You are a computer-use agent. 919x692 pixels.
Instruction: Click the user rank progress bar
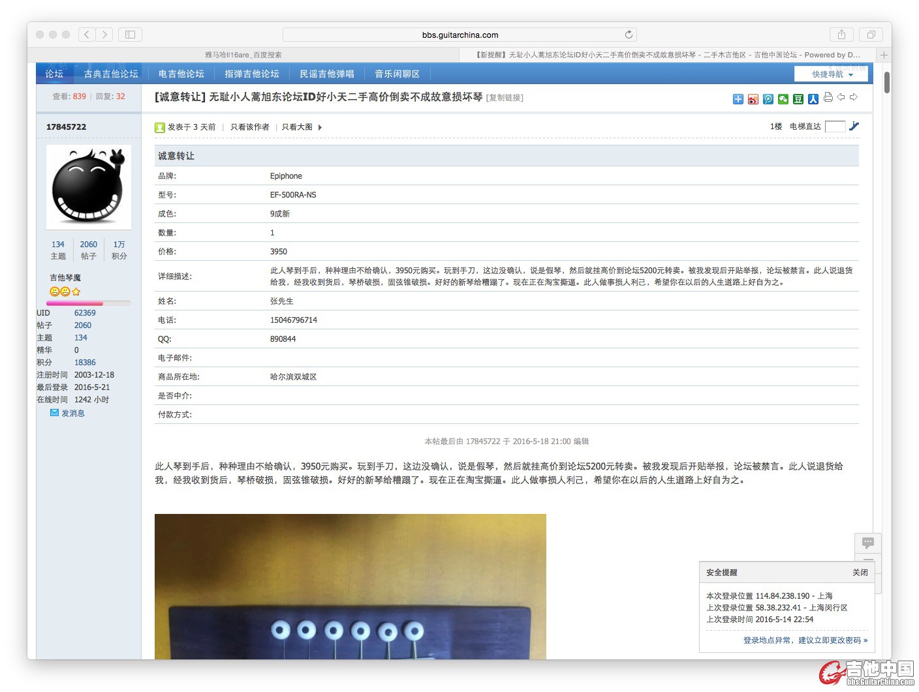coord(89,303)
